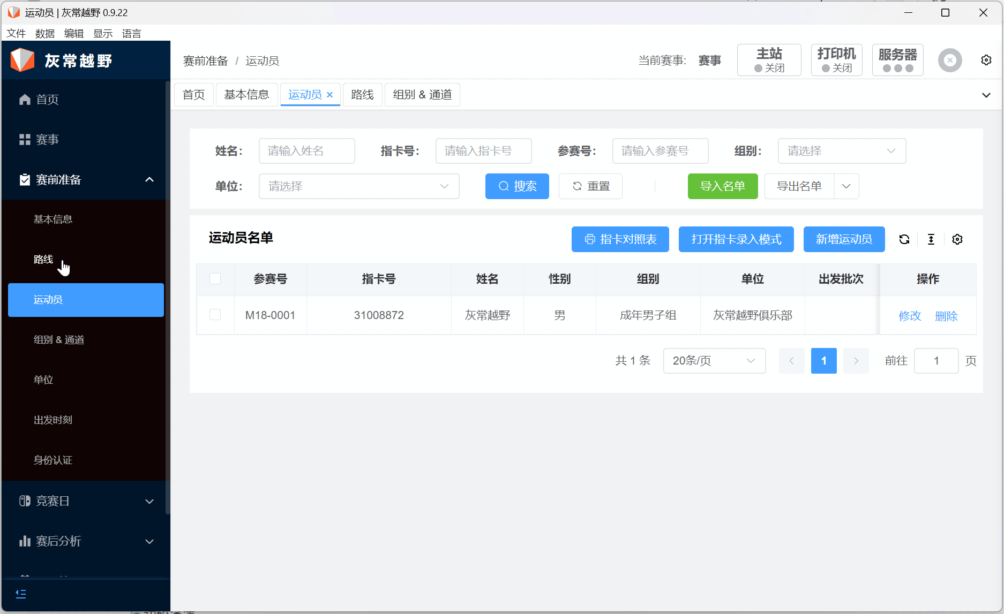1004x614 pixels.
Task: Go to 首页 via the sidebar home icon
Action: [25, 100]
